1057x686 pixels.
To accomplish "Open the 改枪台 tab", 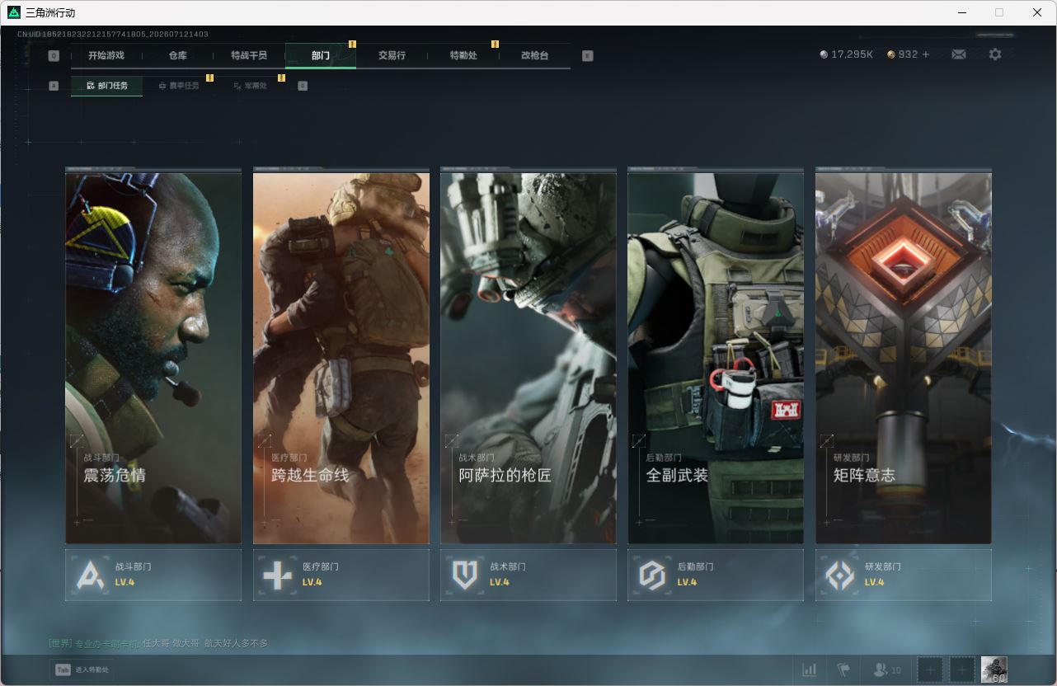I will [534, 55].
